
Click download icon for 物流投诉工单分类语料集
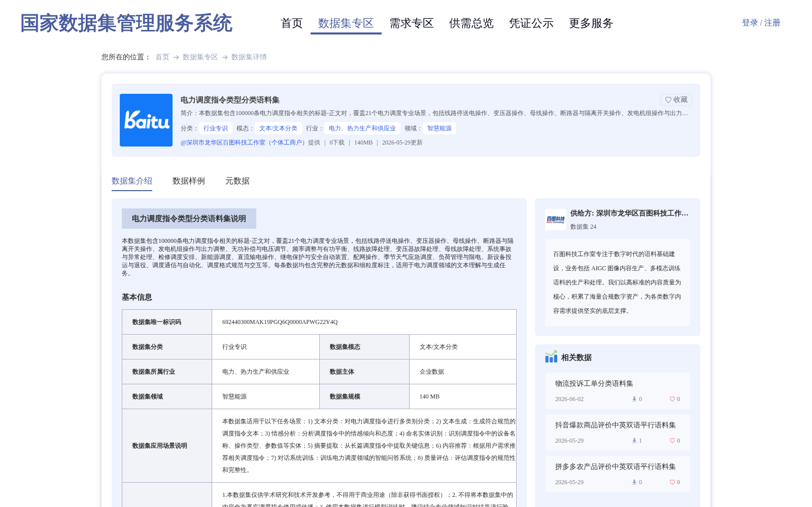coord(634,399)
